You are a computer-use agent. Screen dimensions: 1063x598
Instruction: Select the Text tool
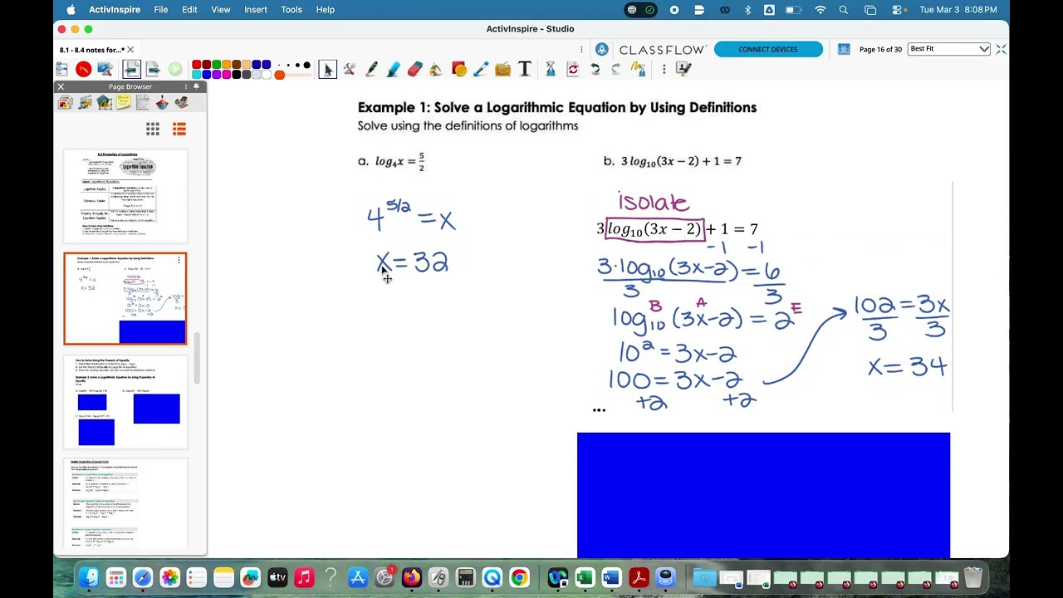pos(524,70)
